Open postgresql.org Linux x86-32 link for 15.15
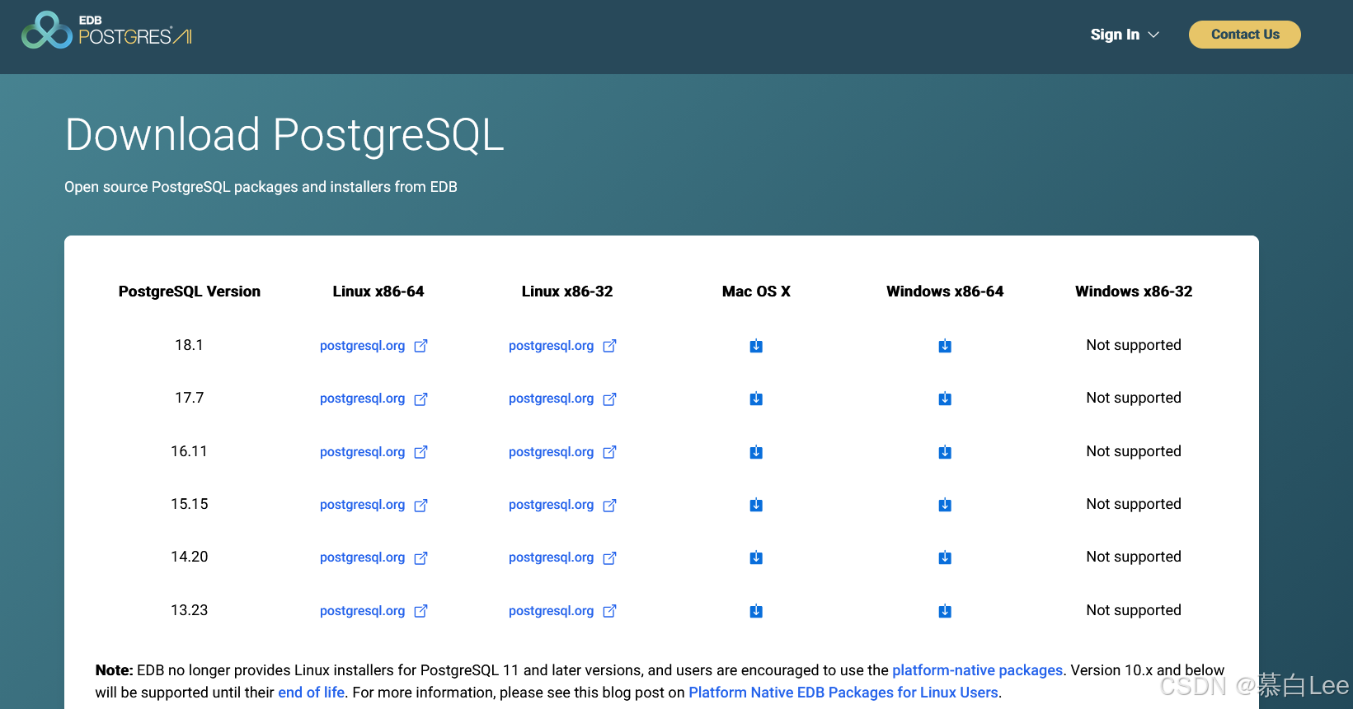 coord(562,505)
